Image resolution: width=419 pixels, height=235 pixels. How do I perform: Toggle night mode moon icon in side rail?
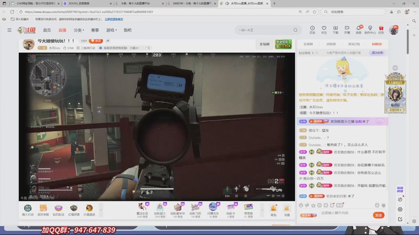click(x=400, y=199)
